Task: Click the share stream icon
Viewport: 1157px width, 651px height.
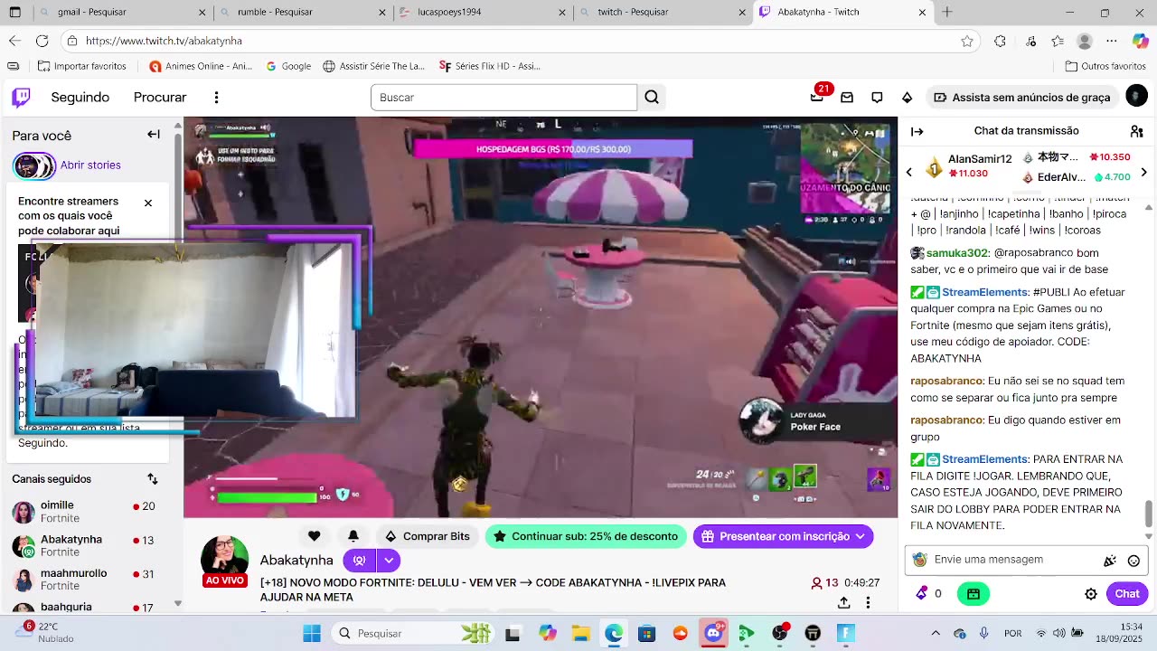Action: click(x=843, y=602)
